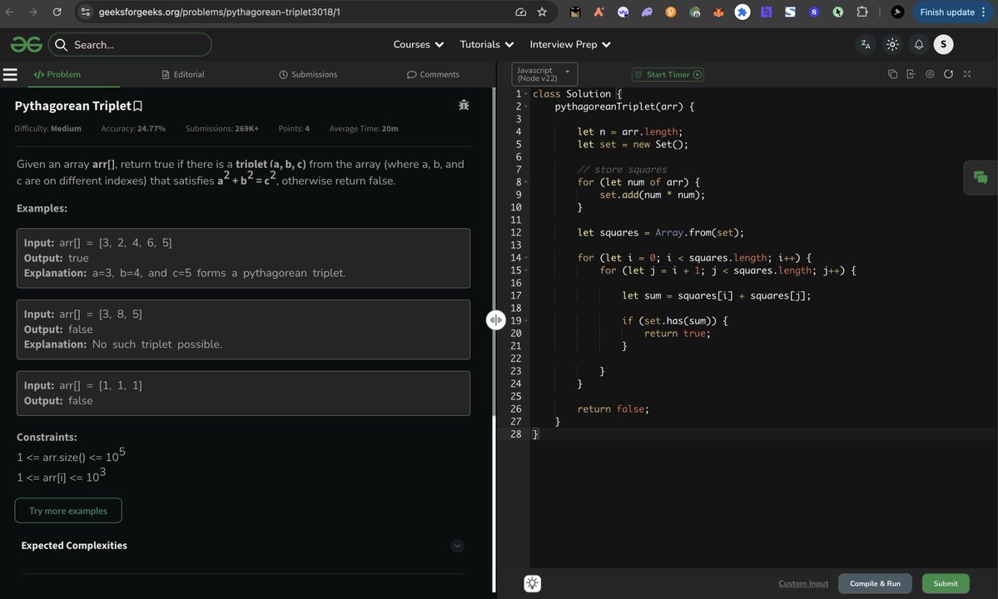Fold the loop at line 14
This screenshot has height=599, width=998.
point(526,258)
